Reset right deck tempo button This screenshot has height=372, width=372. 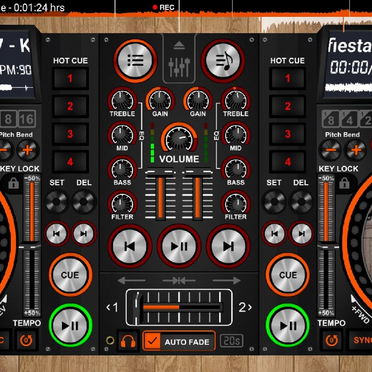click(x=332, y=340)
